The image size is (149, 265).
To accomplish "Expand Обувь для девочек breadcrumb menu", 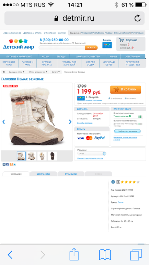I will coord(38,72).
